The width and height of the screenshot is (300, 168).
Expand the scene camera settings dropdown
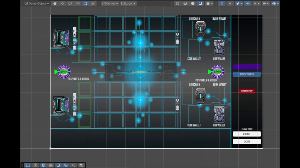[265, 3]
